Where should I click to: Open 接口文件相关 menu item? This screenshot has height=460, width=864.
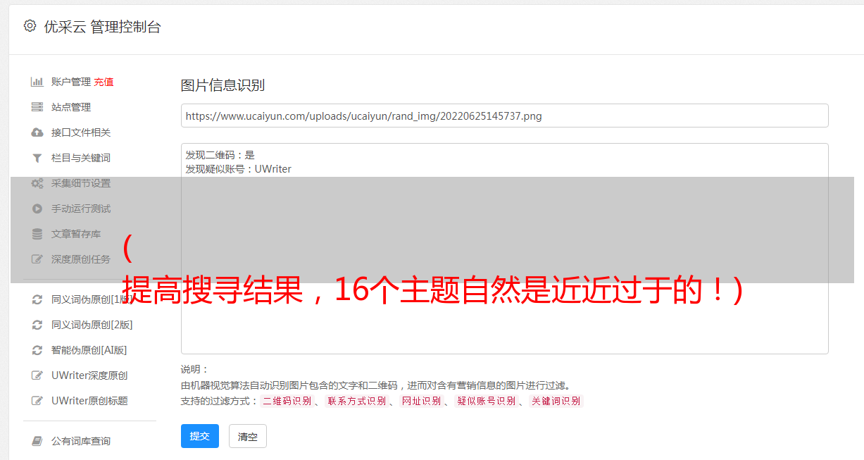pyautogui.click(x=81, y=132)
